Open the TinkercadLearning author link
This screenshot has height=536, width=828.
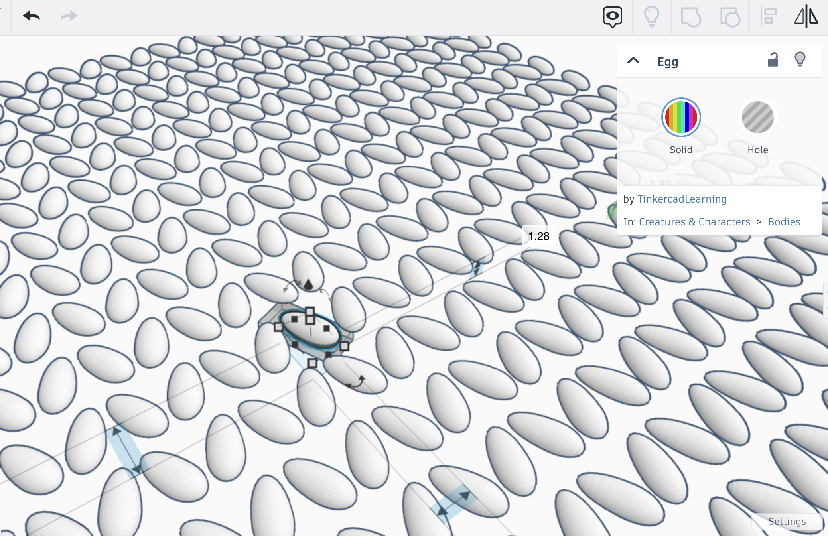(x=682, y=199)
